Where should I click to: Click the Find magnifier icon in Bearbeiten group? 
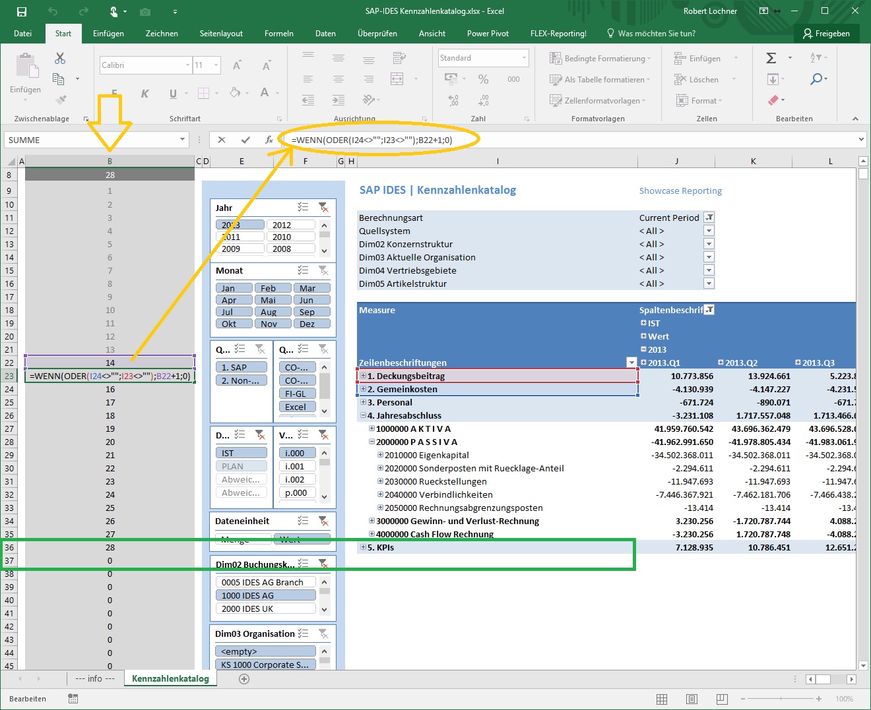coord(818,78)
